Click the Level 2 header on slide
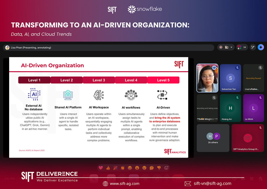 [x=66, y=80]
